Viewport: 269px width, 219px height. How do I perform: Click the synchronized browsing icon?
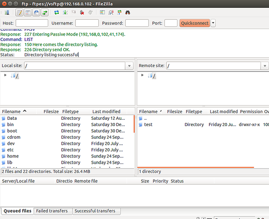(119, 13)
